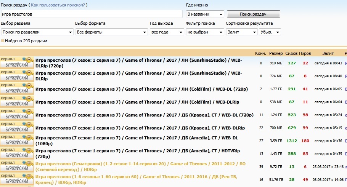Click the 'Сортировка результата' label
Image resolution: width=347 pixels, height=187 pixels.
click(249, 23)
